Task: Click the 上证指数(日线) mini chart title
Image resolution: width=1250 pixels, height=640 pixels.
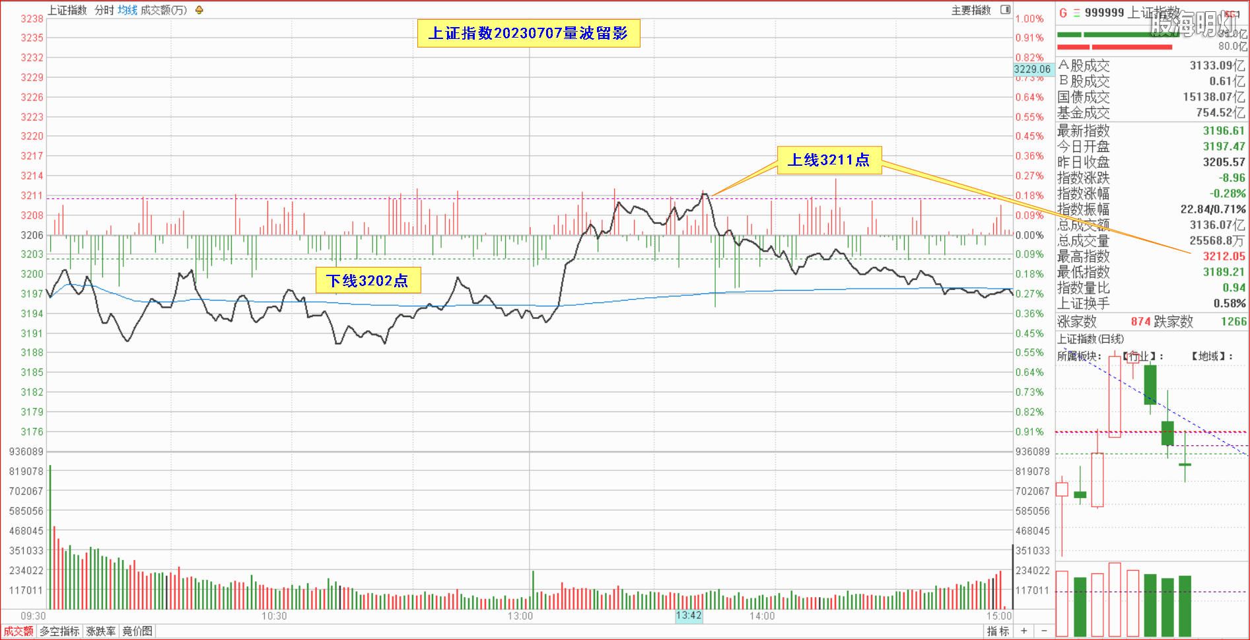Action: pyautogui.click(x=1090, y=339)
